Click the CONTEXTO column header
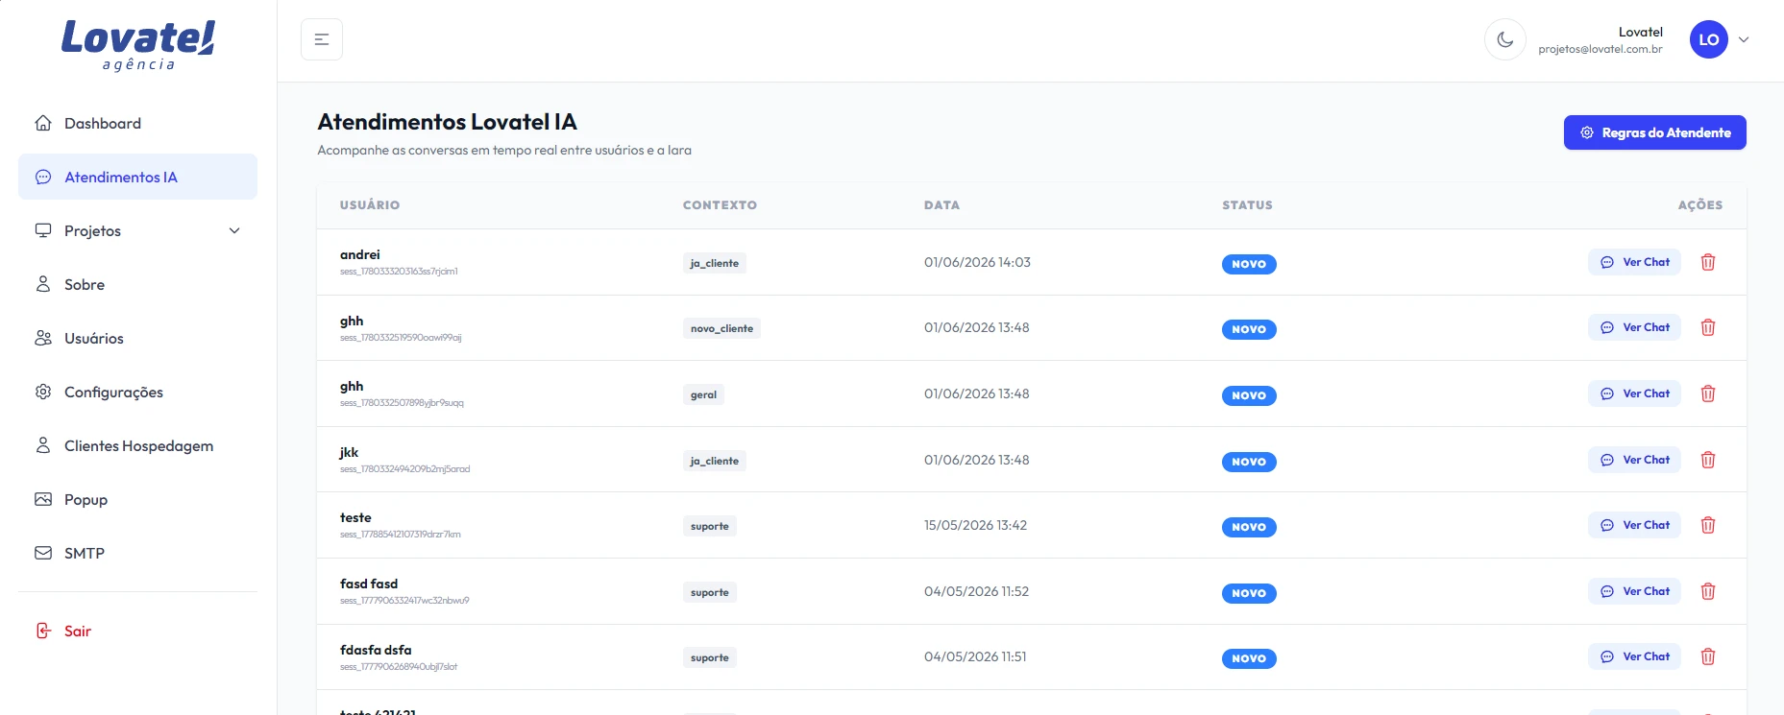Viewport: 1784px width, 715px height. 720,205
